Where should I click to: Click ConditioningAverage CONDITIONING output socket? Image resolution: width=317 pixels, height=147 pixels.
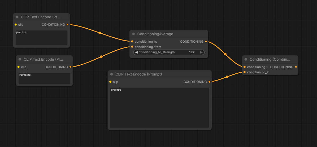[x=206, y=42]
